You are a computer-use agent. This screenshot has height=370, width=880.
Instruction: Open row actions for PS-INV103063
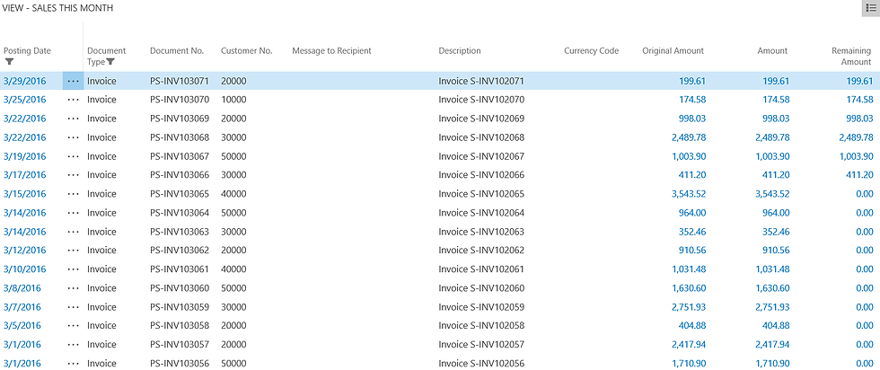click(x=73, y=232)
